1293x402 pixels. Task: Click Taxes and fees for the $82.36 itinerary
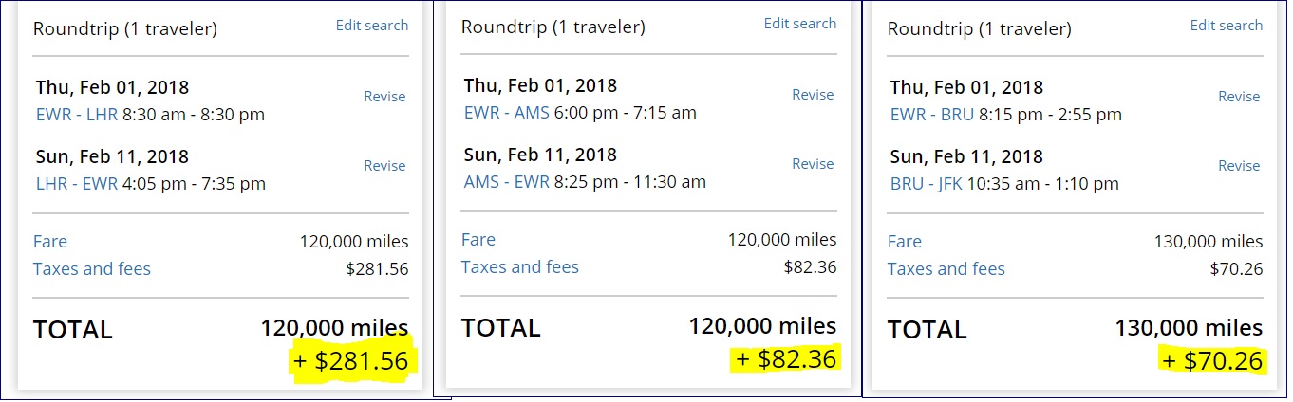[520, 267]
